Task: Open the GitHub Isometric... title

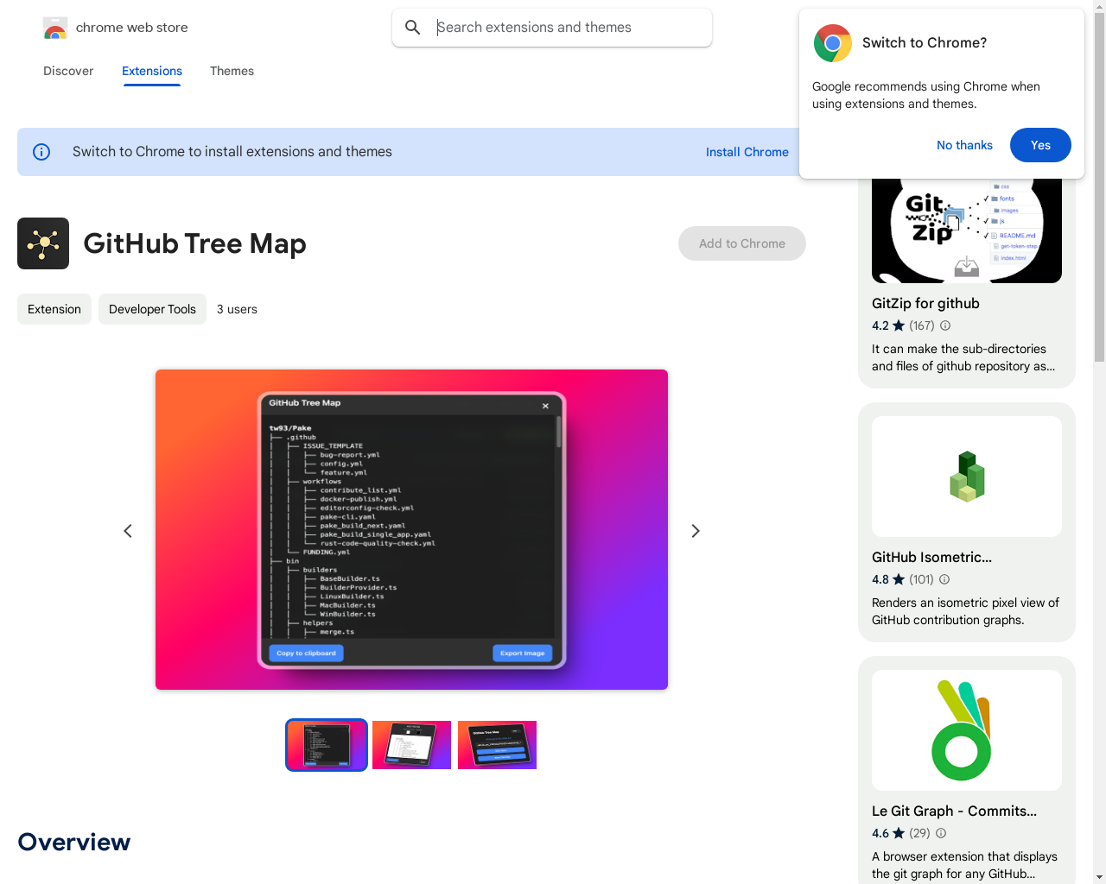Action: tap(931, 557)
